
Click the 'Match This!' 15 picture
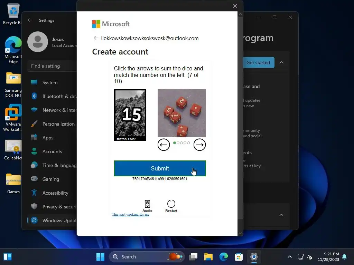pyautogui.click(x=130, y=115)
